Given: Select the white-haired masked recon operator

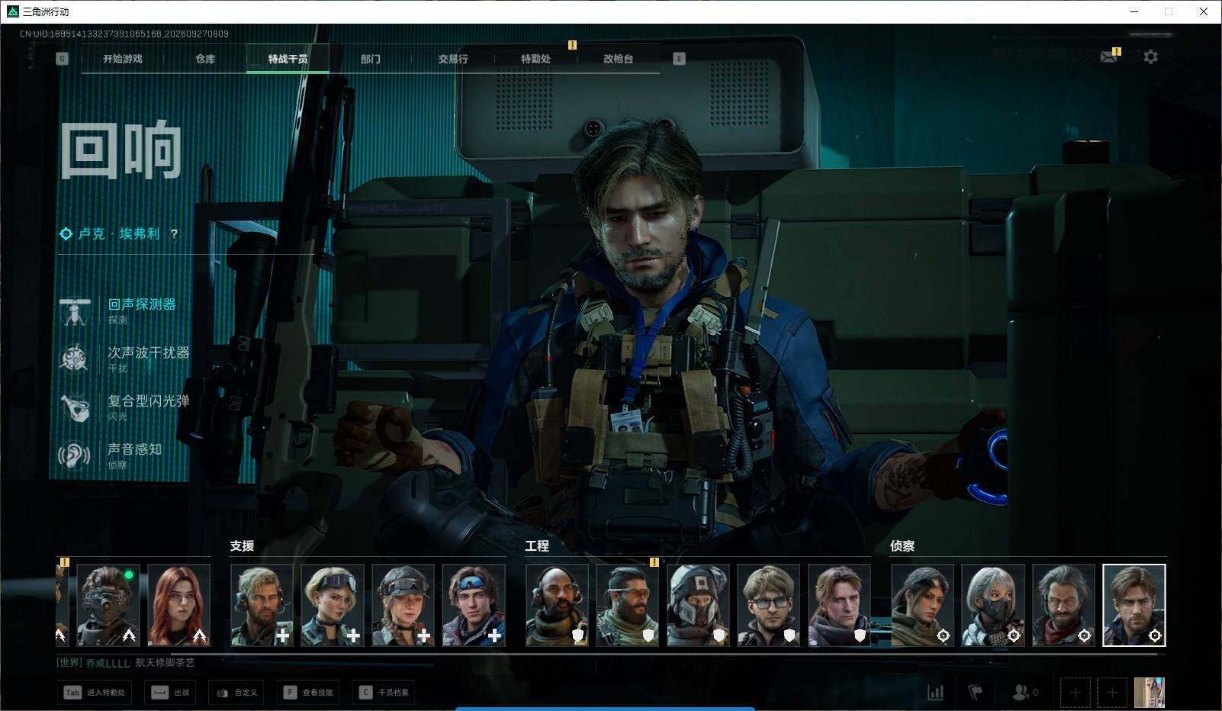Looking at the screenshot, I should tap(993, 605).
